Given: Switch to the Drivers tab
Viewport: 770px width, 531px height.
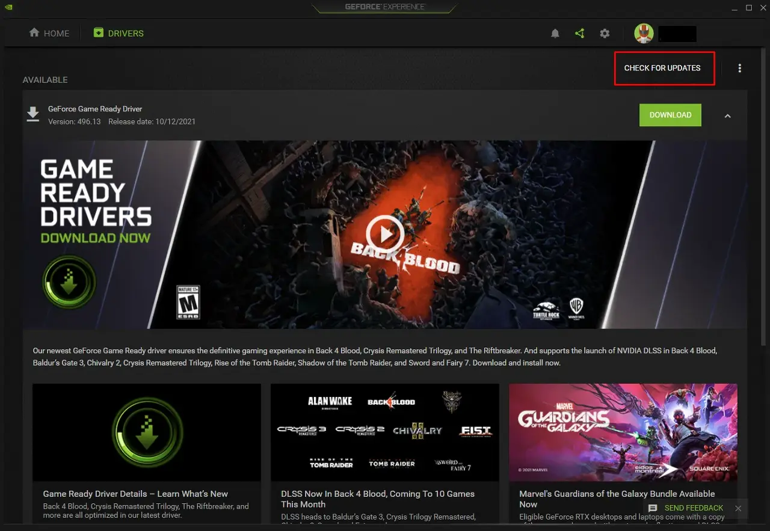Looking at the screenshot, I should pos(119,33).
